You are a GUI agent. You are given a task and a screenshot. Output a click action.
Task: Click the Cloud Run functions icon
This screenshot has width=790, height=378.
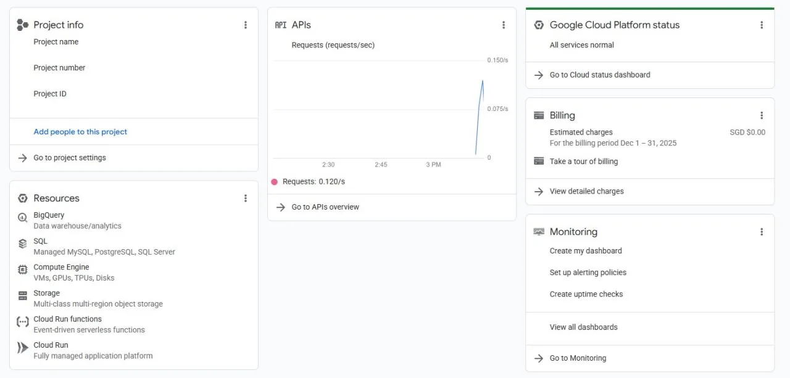pos(23,322)
